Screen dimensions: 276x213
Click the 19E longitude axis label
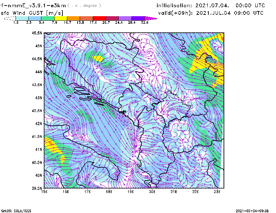click(131, 191)
